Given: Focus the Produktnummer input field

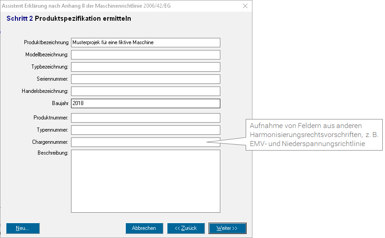Looking at the screenshot, I should pyautogui.click(x=145, y=118).
